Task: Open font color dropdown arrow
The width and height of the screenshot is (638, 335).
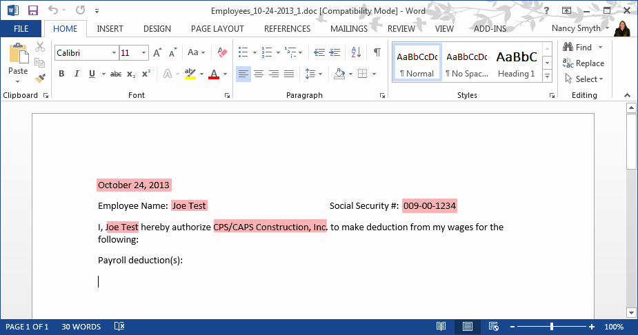Action: pos(225,74)
